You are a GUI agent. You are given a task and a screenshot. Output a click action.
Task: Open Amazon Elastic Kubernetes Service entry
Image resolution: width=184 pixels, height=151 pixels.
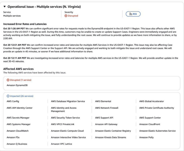pos(157,131)
